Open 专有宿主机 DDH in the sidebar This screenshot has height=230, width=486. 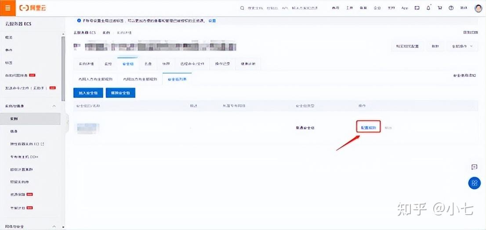(24, 157)
